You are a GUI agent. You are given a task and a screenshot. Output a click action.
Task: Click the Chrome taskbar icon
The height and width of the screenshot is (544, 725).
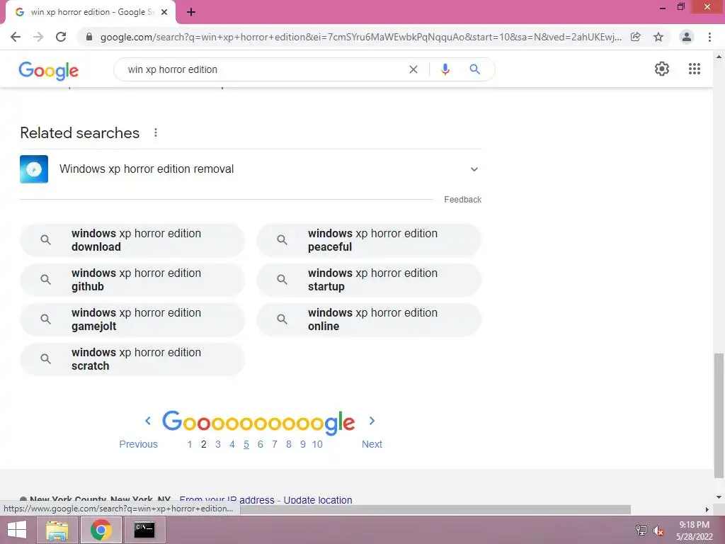101,530
